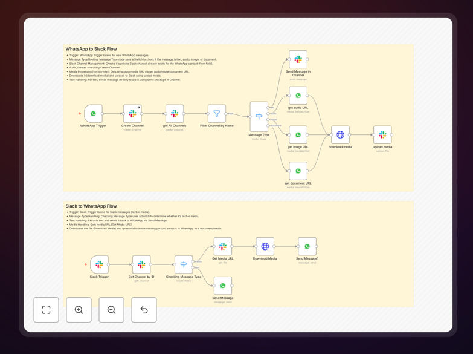Click the Send Message1 output connector
473x354 pixels.
coord(317,246)
